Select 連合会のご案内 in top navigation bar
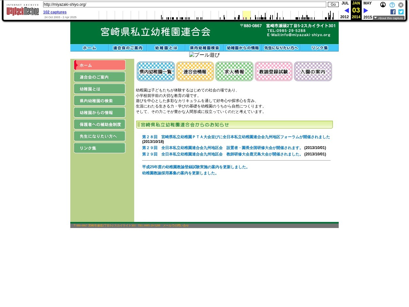 (x=127, y=48)
